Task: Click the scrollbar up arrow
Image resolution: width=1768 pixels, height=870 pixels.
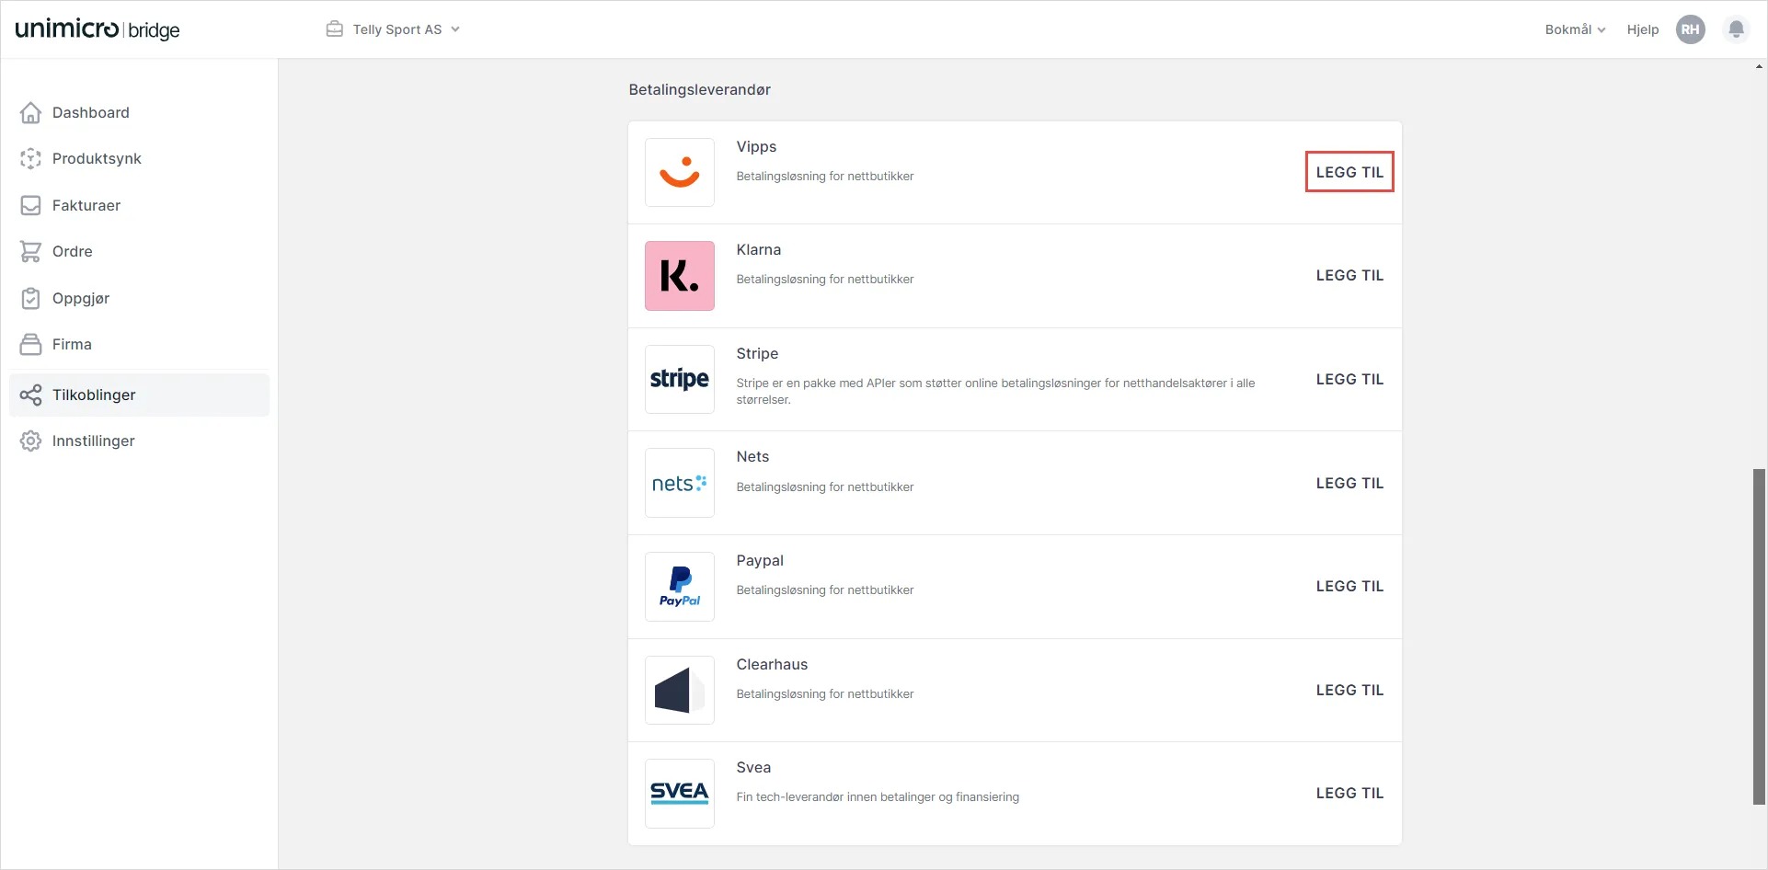Action: tap(1759, 66)
